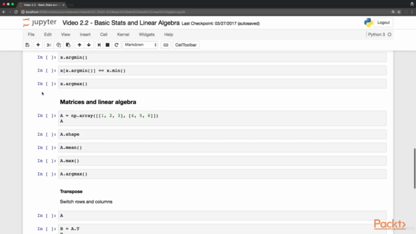Click input prompt beside A.shape cell
Viewport: 416px width, 234px height.
tap(46, 135)
